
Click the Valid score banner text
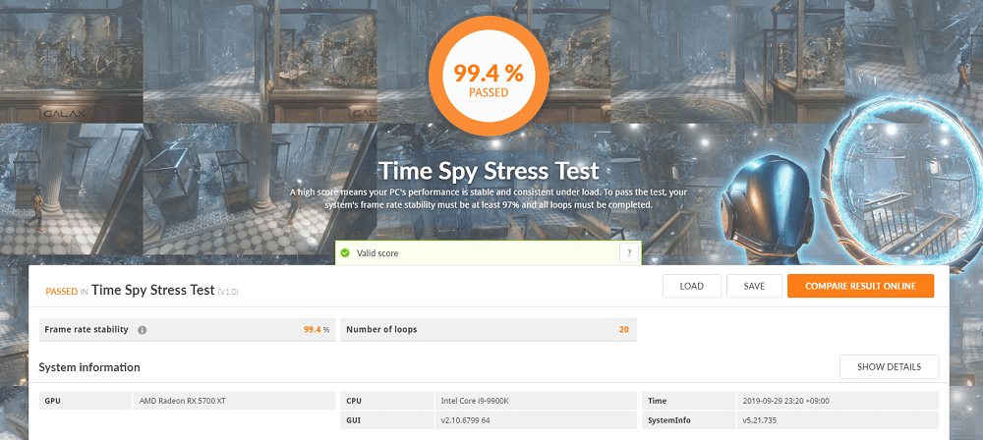(x=377, y=253)
